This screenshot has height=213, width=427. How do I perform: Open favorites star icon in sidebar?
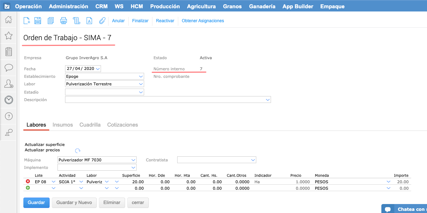click(9, 35)
